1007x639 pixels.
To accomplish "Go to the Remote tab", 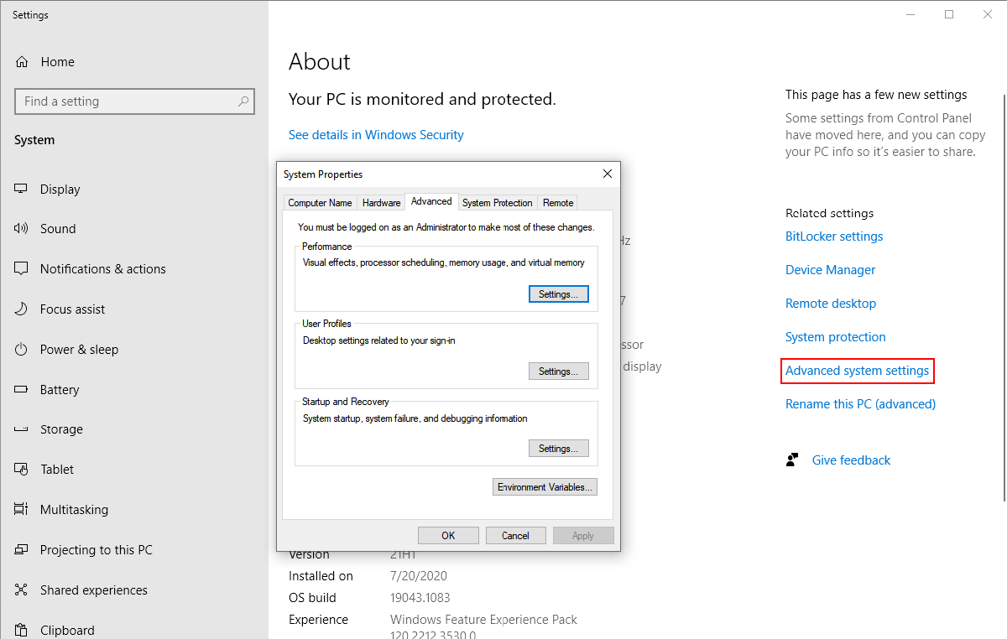I will [x=558, y=203].
